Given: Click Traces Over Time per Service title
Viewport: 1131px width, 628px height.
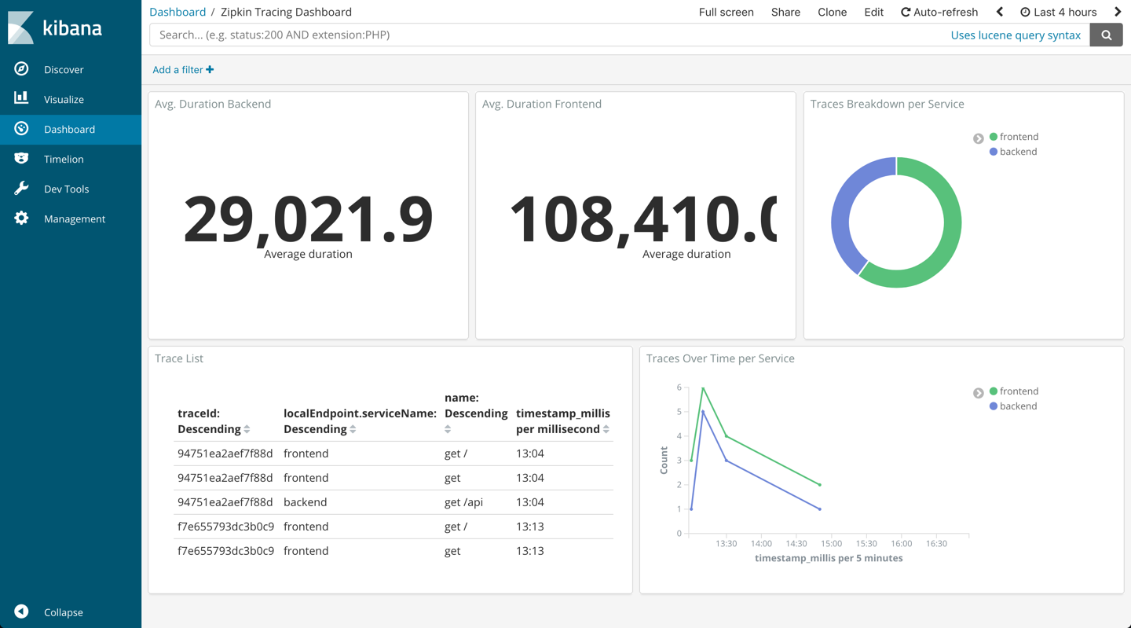Looking at the screenshot, I should click(x=720, y=358).
